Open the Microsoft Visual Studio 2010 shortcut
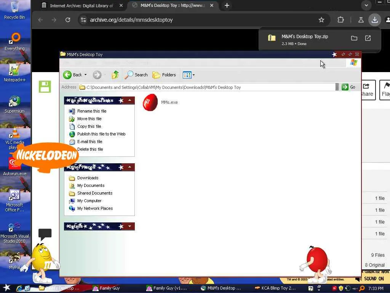This screenshot has height=293, width=390. click(x=15, y=233)
